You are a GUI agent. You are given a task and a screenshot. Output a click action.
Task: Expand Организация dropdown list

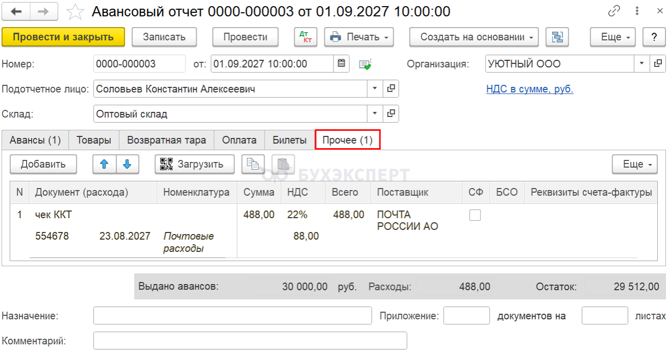[642, 64]
